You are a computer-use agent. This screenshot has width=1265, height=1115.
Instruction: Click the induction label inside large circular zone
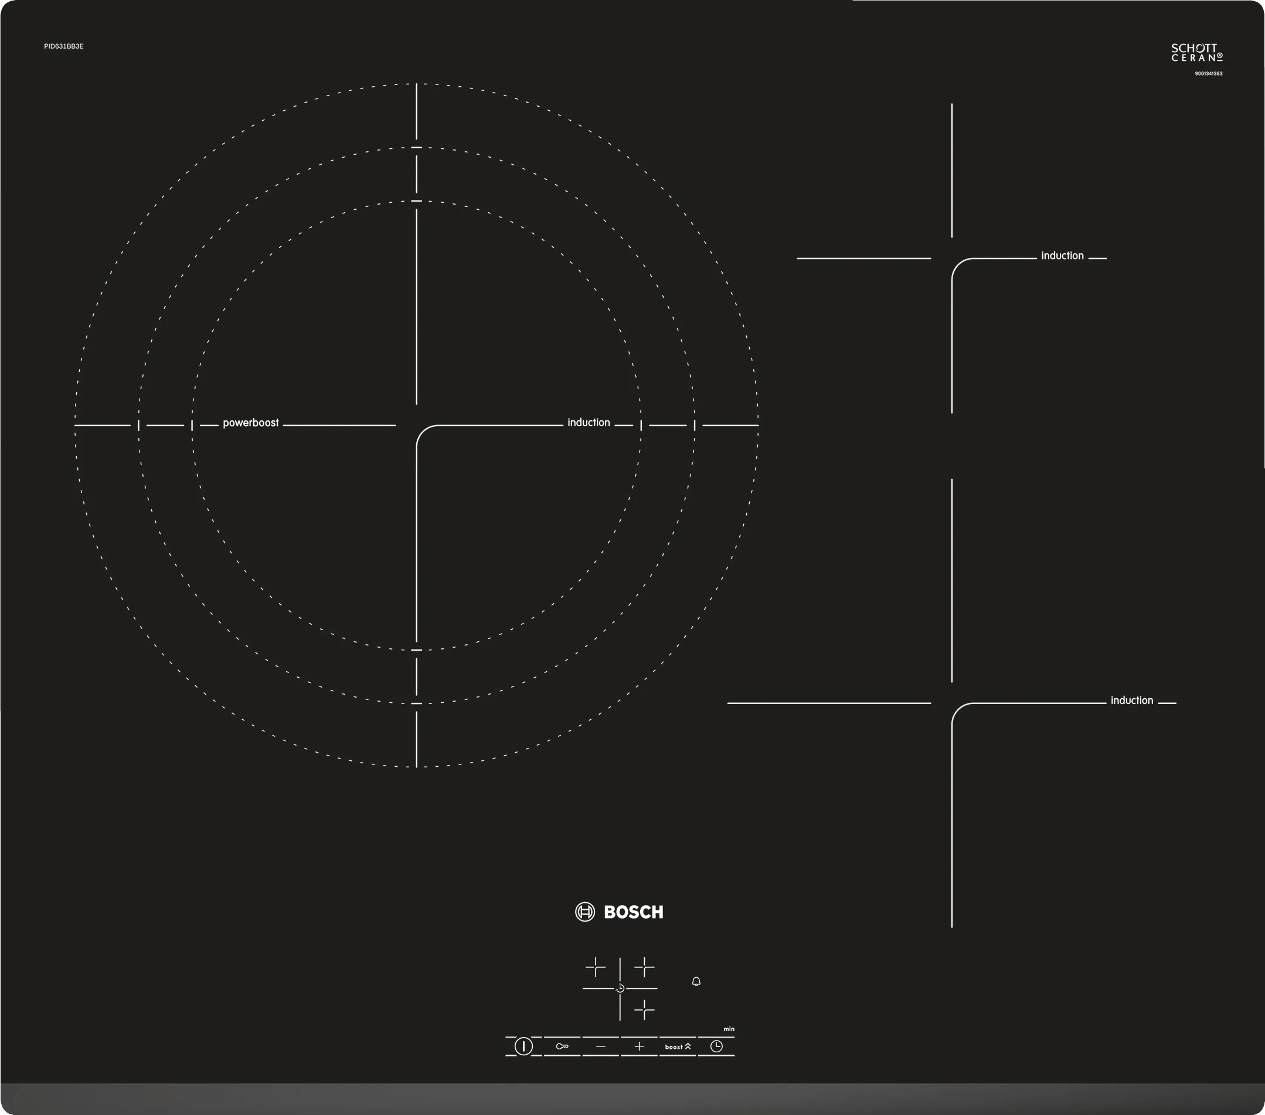pyautogui.click(x=589, y=423)
